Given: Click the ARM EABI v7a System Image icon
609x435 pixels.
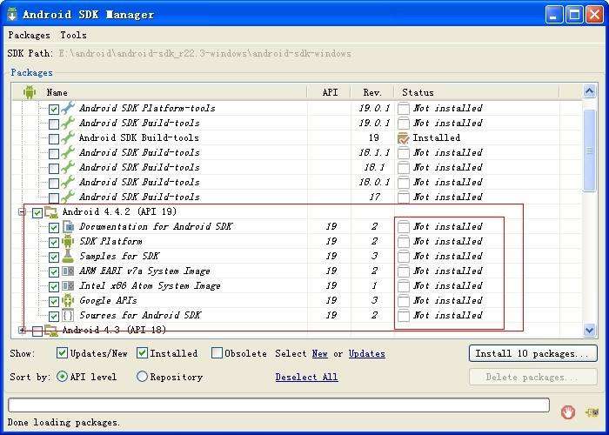Looking at the screenshot, I should pos(68,271).
